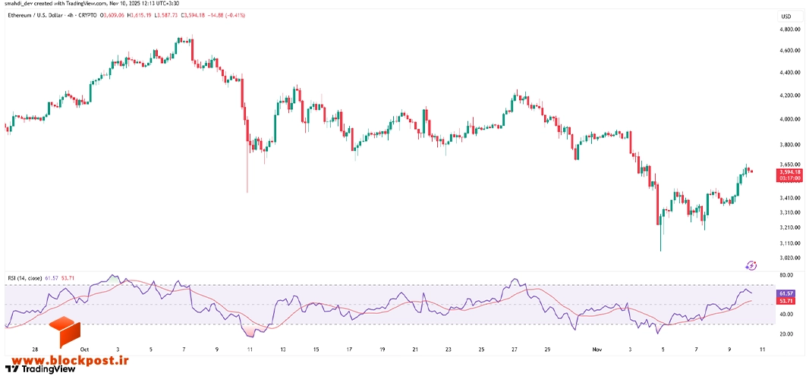This screenshot has height=379, width=809.
Task: Click the 4,000.00 price axis label
Action: pyautogui.click(x=790, y=120)
